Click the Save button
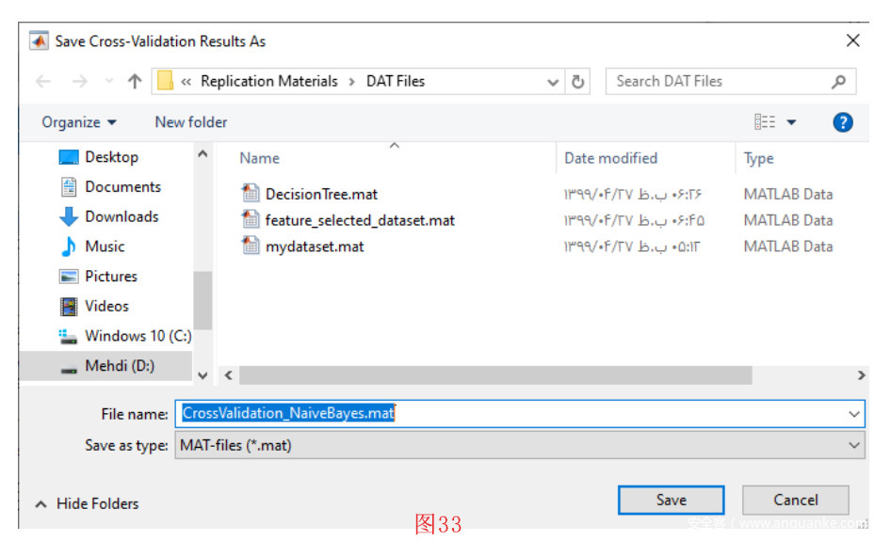The width and height of the screenshot is (891, 541). click(x=672, y=501)
